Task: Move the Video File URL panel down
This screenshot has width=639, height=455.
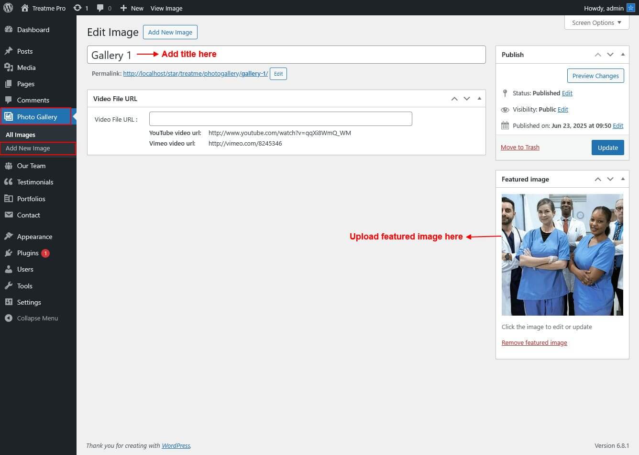Action: click(467, 99)
